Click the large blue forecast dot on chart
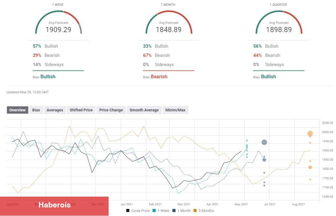 coord(264,142)
